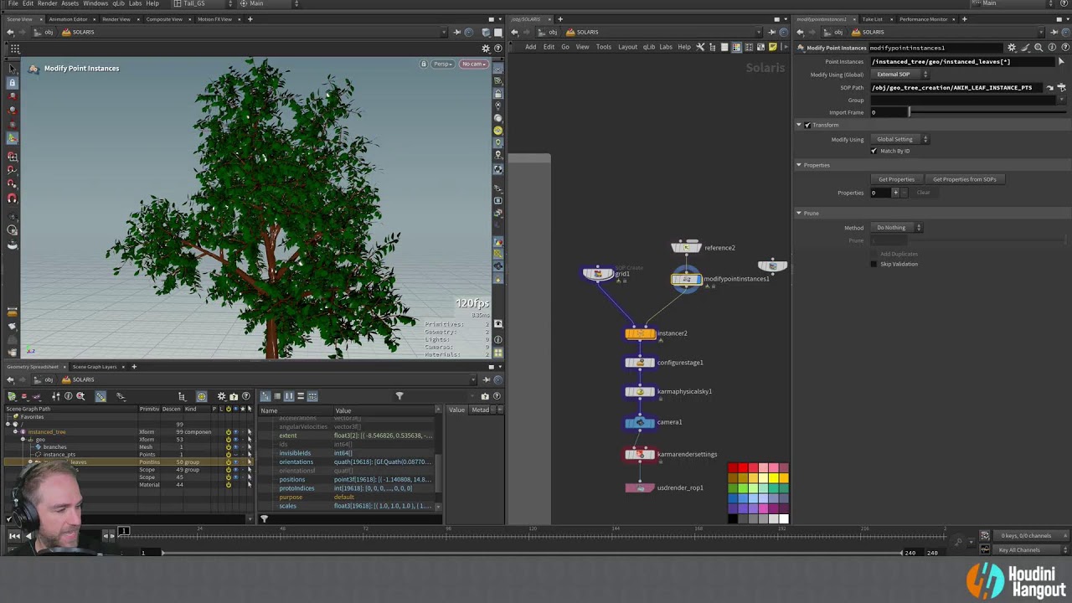This screenshot has width=1072, height=603.
Task: Jump to the SOP Path operator arrow
Action: coord(1049,87)
